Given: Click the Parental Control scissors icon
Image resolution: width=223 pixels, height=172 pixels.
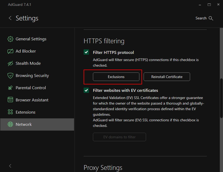Looking at the screenshot, I should [x=10, y=88].
